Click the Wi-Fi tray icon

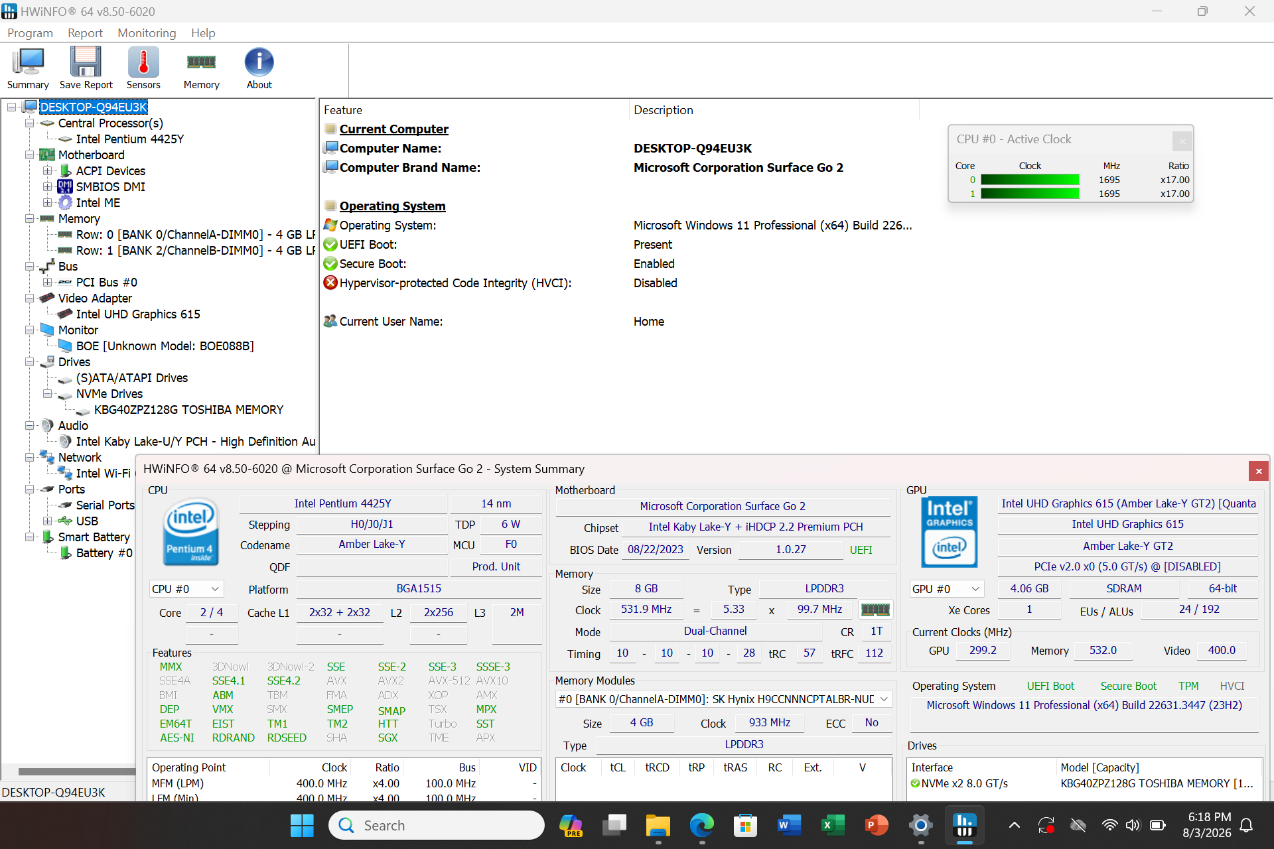point(1109,825)
